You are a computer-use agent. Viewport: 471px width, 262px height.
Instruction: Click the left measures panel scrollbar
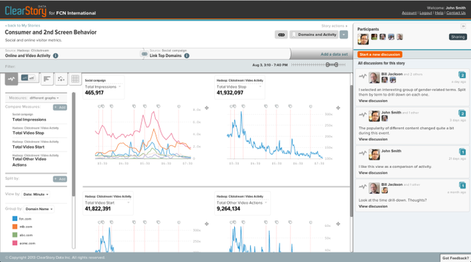73,144
